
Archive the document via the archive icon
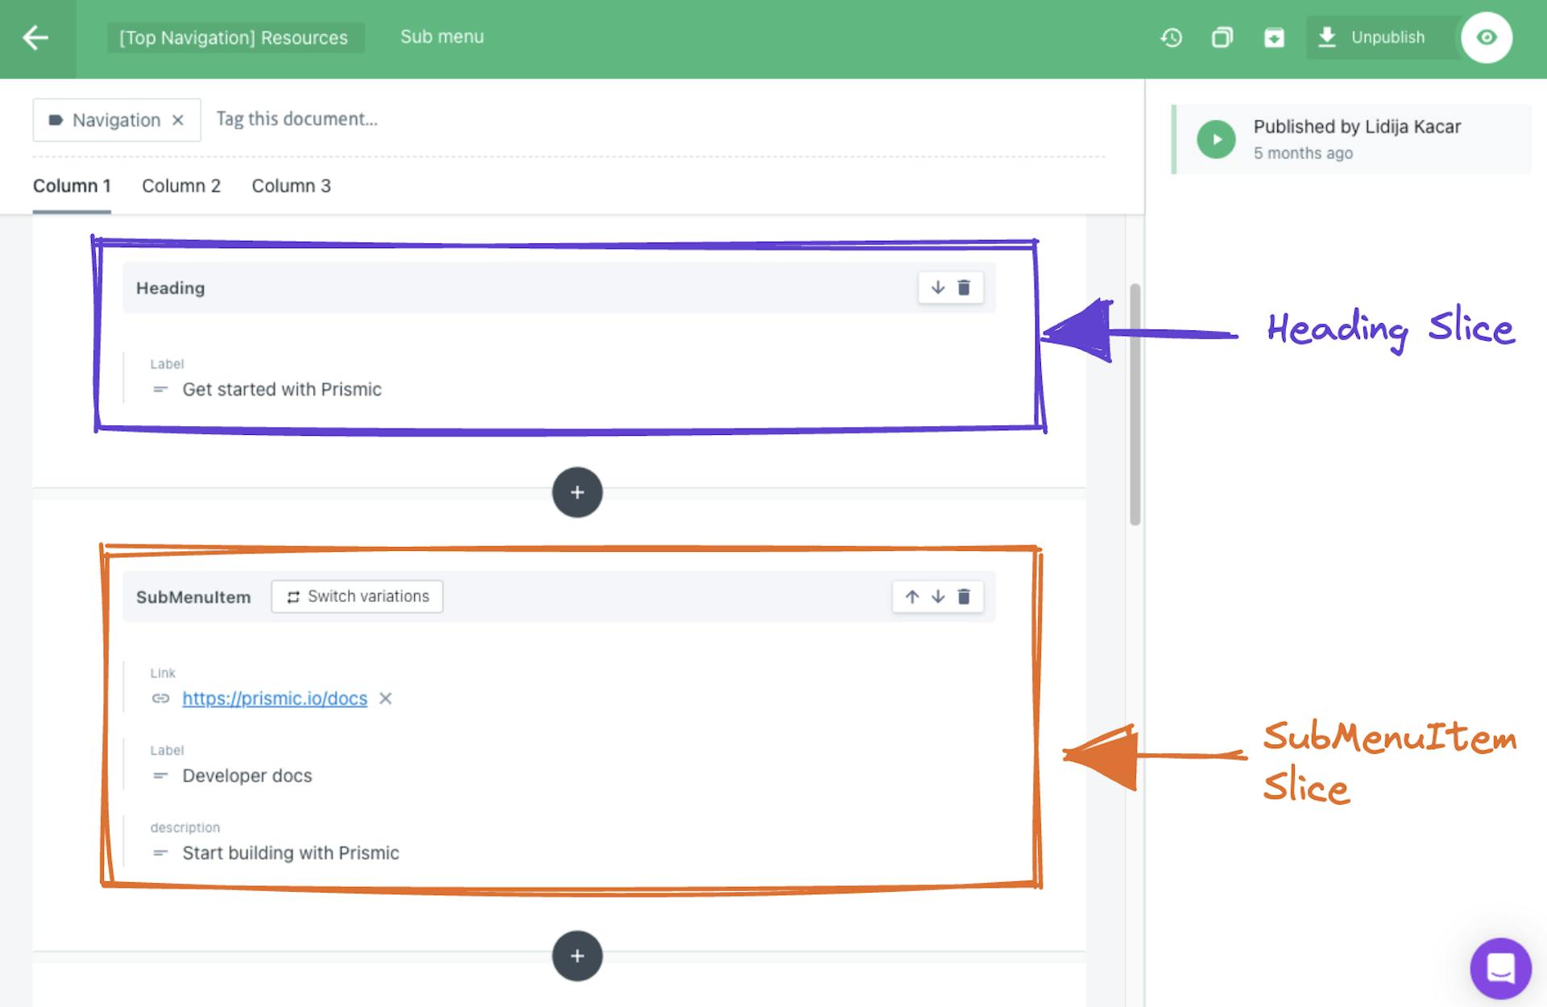(x=1274, y=37)
